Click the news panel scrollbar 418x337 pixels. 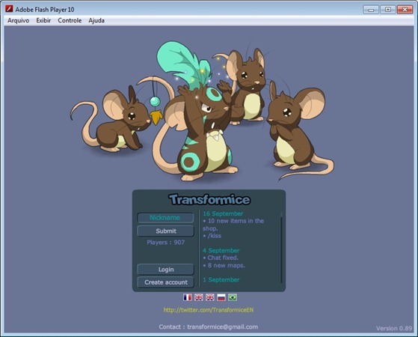(281, 247)
